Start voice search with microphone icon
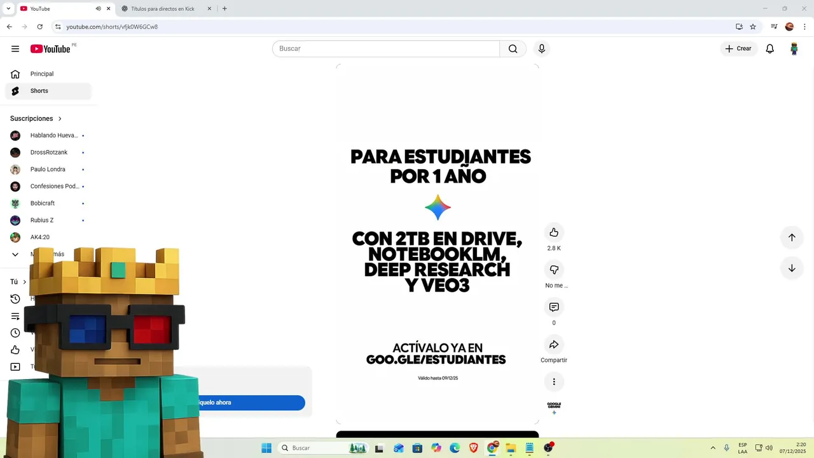This screenshot has width=814, height=458. 542,49
